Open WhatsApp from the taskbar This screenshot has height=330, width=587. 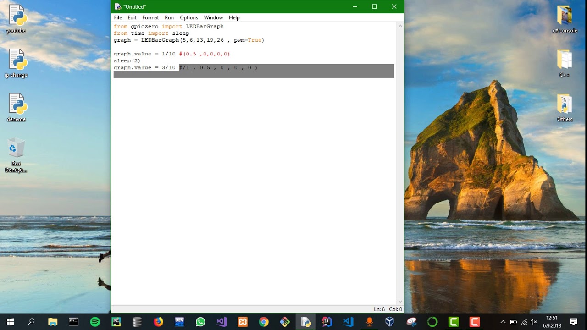tap(200, 322)
